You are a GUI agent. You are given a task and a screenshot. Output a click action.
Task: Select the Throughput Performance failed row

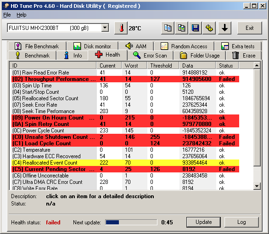coord(125,79)
